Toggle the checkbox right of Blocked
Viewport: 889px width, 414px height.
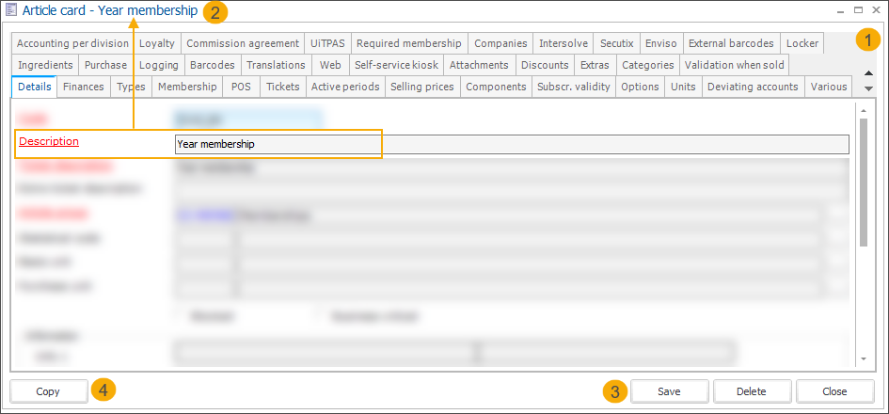click(x=320, y=316)
